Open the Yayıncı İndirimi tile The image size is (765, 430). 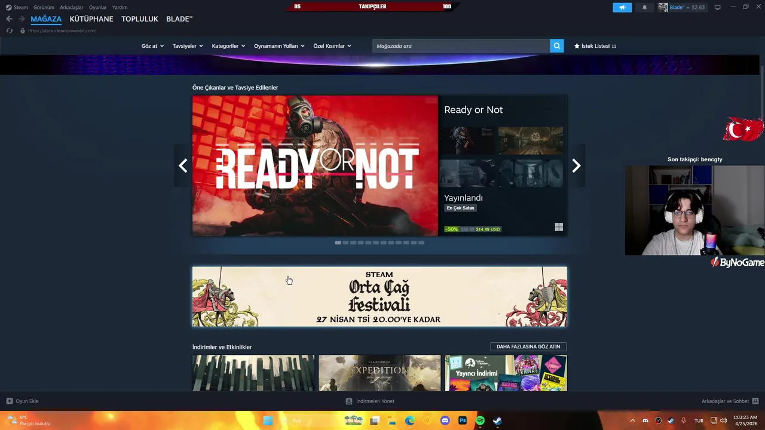tap(506, 373)
